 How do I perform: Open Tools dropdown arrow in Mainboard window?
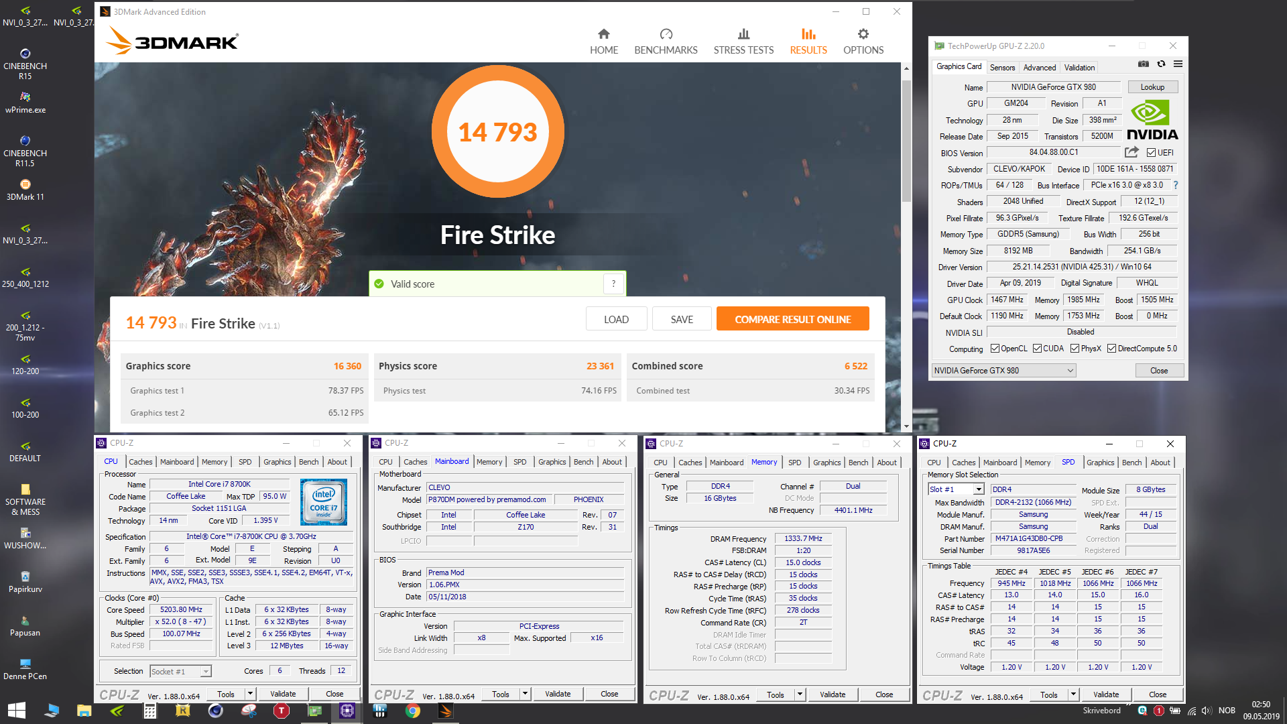525,694
